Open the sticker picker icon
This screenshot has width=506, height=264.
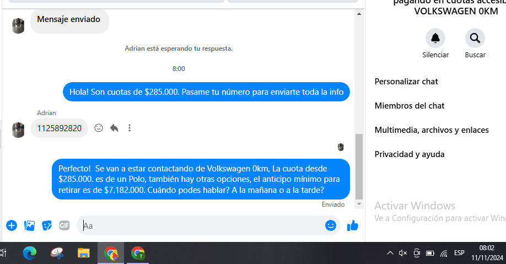47,225
